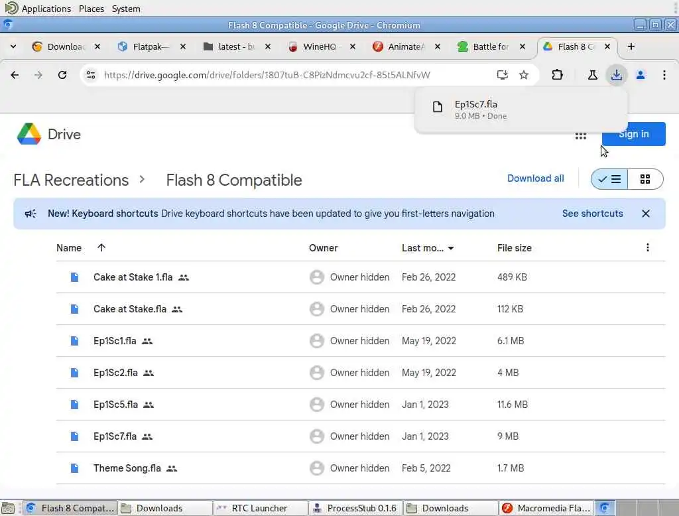This screenshot has height=516, width=679.
Task: Open the tab search dropdown arrow
Action: tap(13, 46)
